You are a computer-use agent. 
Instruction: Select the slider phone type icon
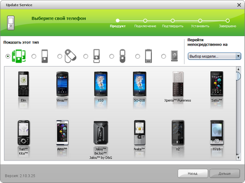tap(97, 56)
